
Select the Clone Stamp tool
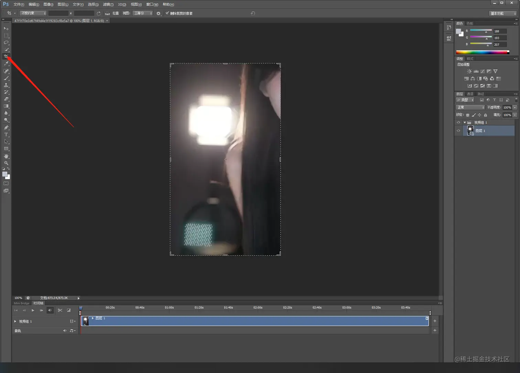[6, 85]
